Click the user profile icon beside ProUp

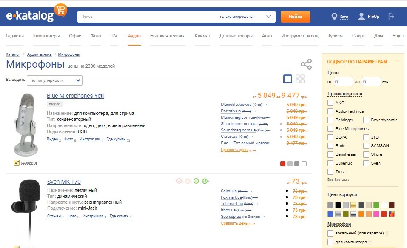point(361,17)
